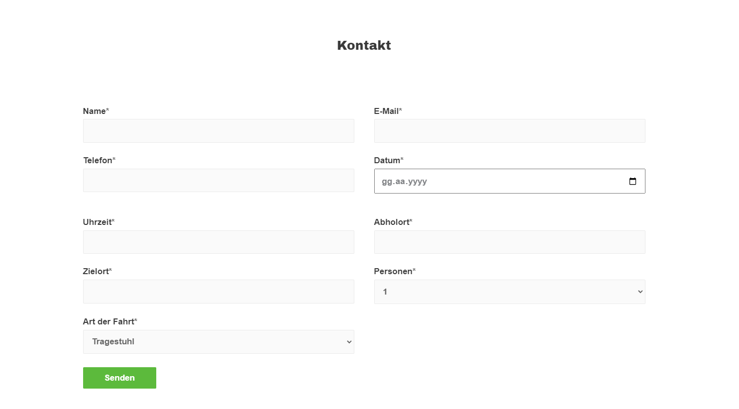Image resolution: width=739 pixels, height=409 pixels.
Task: Open the calendar picker icon in Datum
Action: (633, 181)
